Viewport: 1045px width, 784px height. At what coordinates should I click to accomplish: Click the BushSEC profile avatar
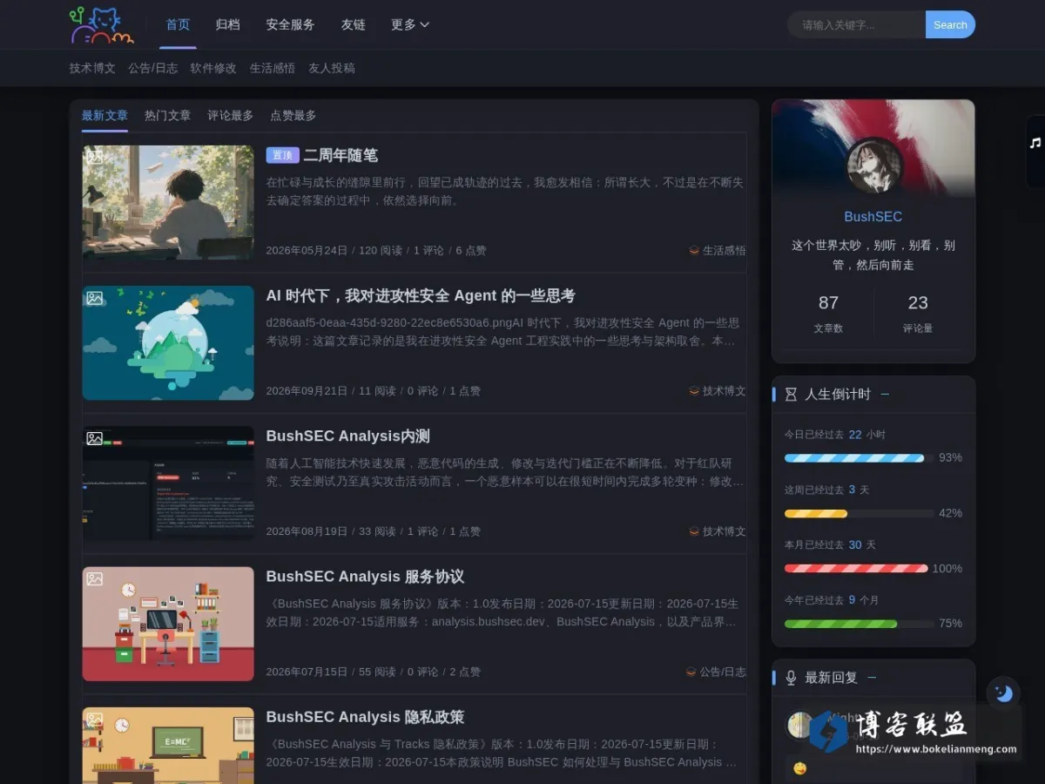click(x=873, y=166)
